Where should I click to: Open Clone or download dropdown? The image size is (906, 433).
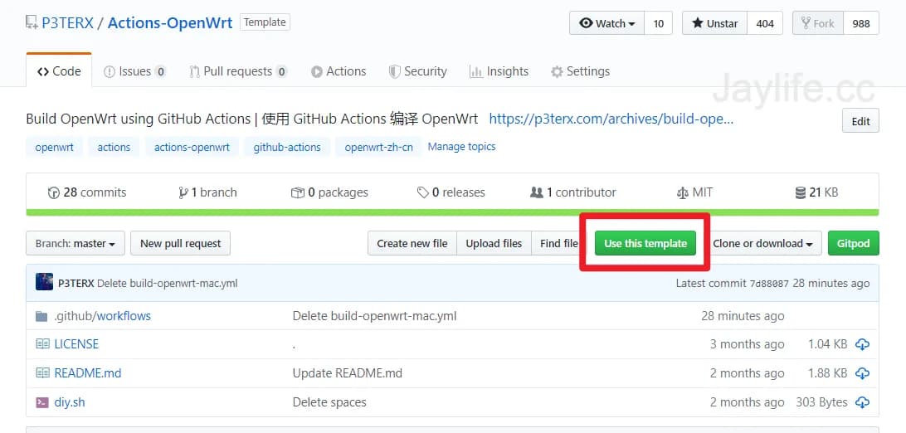click(x=762, y=243)
